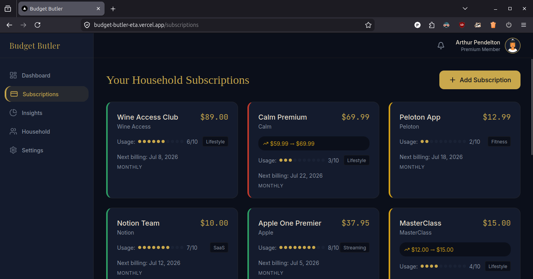Click the 3/10 usage score
533x279 pixels.
(x=333, y=160)
